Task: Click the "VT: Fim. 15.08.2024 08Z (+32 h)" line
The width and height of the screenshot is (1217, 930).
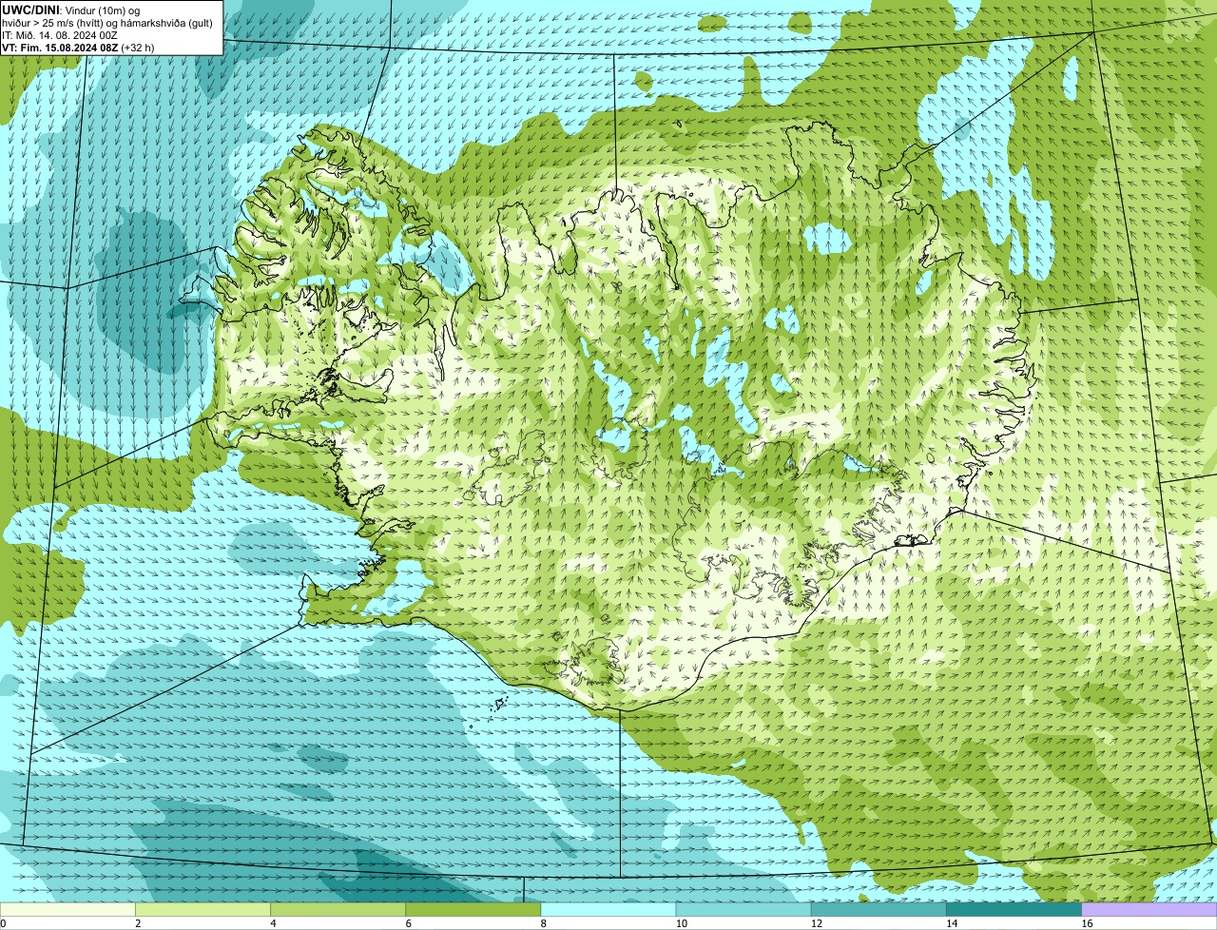Action: 78,48
